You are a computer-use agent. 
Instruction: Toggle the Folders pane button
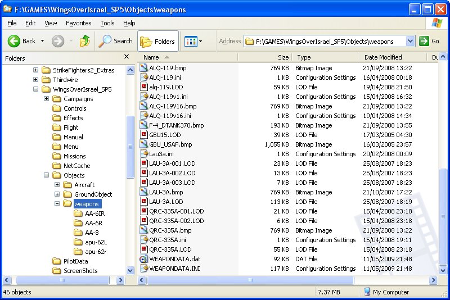[158, 41]
